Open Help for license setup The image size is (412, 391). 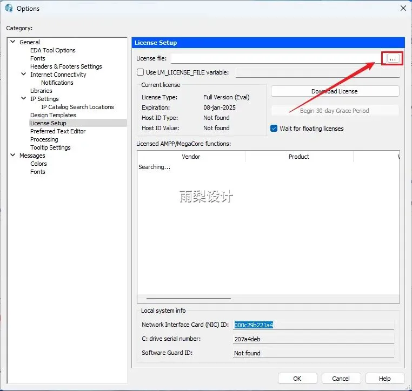pyautogui.click(x=385, y=379)
